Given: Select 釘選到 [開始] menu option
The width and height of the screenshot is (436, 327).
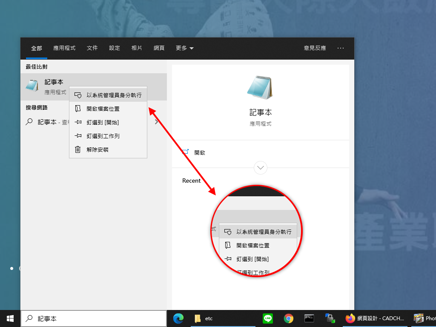Looking at the screenshot, I should coord(102,123).
